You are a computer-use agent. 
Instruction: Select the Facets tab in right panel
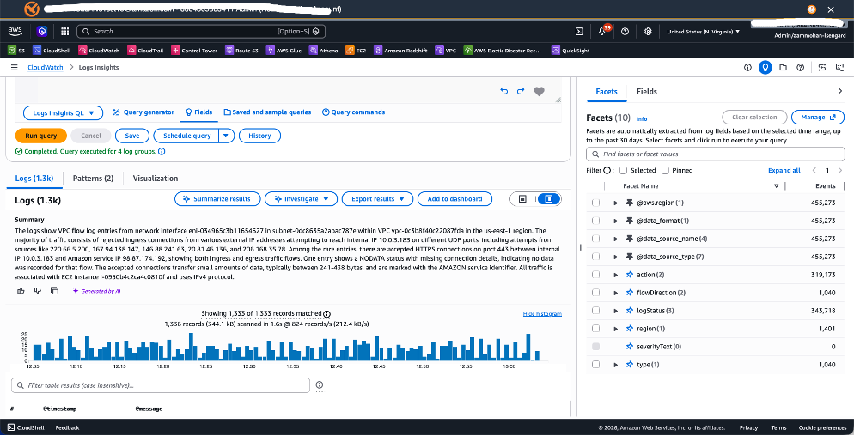coord(607,92)
